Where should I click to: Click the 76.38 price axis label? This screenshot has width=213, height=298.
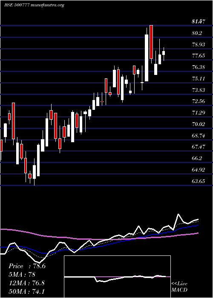(x=199, y=67)
